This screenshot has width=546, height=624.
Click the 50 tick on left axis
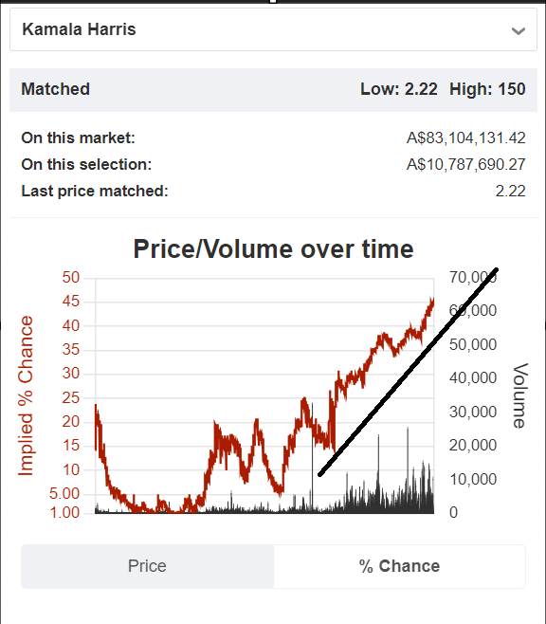(71, 277)
